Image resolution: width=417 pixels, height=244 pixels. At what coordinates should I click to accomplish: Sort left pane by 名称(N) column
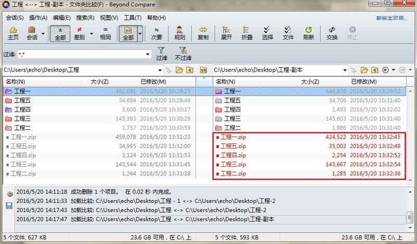click(45, 81)
